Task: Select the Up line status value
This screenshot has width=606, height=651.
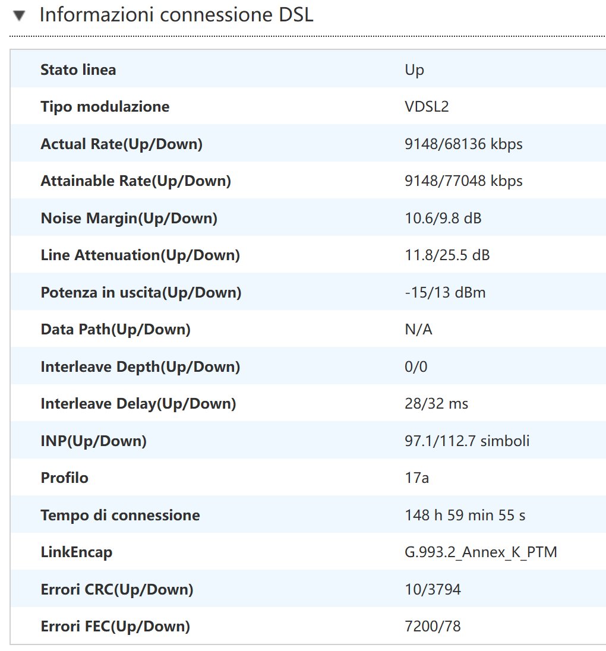Action: [414, 69]
